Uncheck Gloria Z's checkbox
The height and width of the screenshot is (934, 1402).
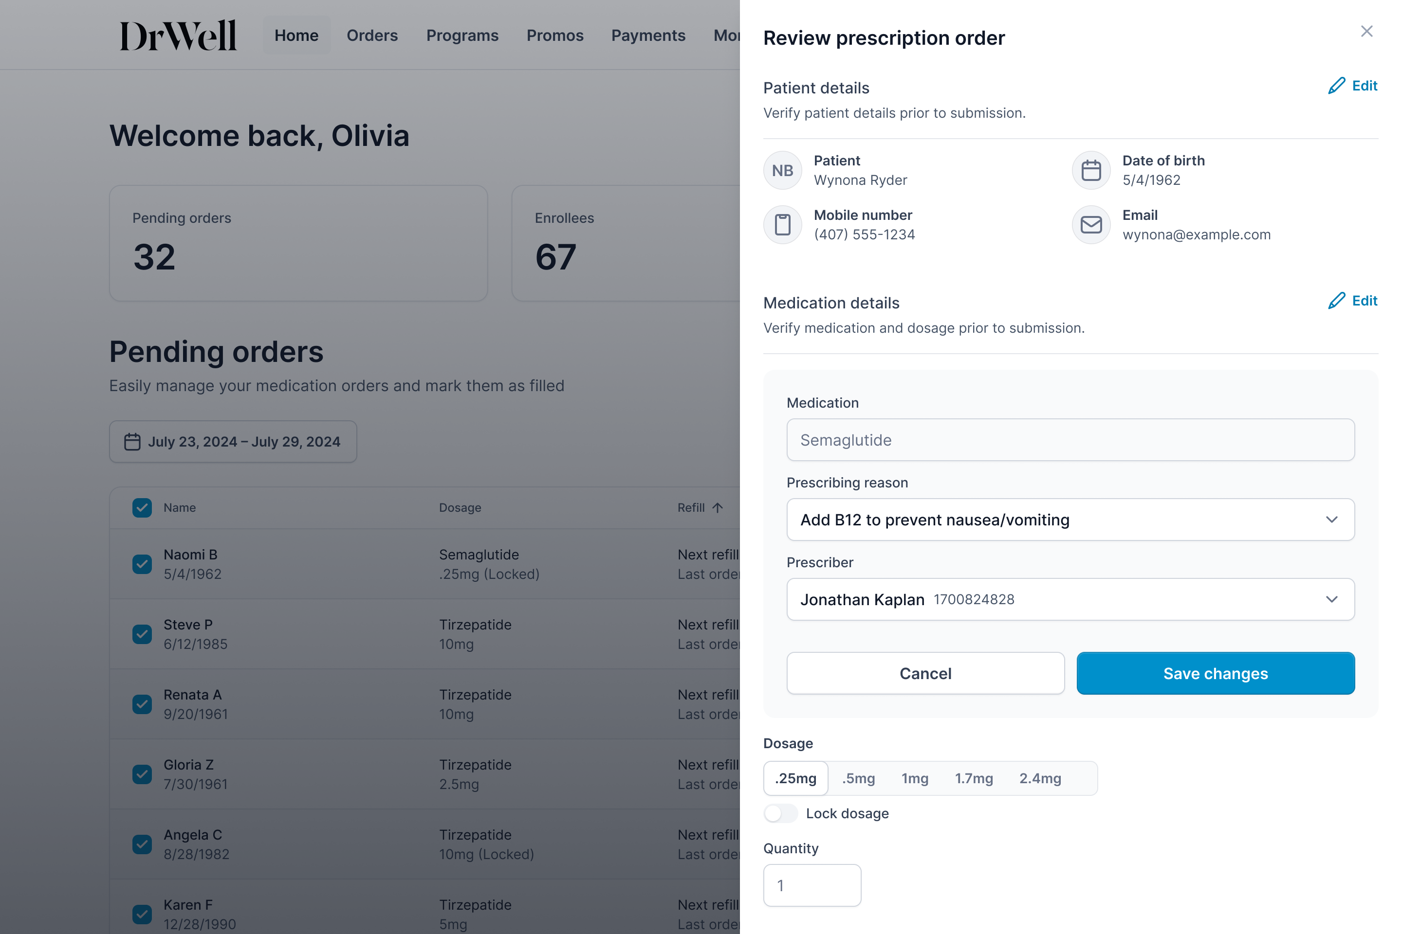(142, 774)
